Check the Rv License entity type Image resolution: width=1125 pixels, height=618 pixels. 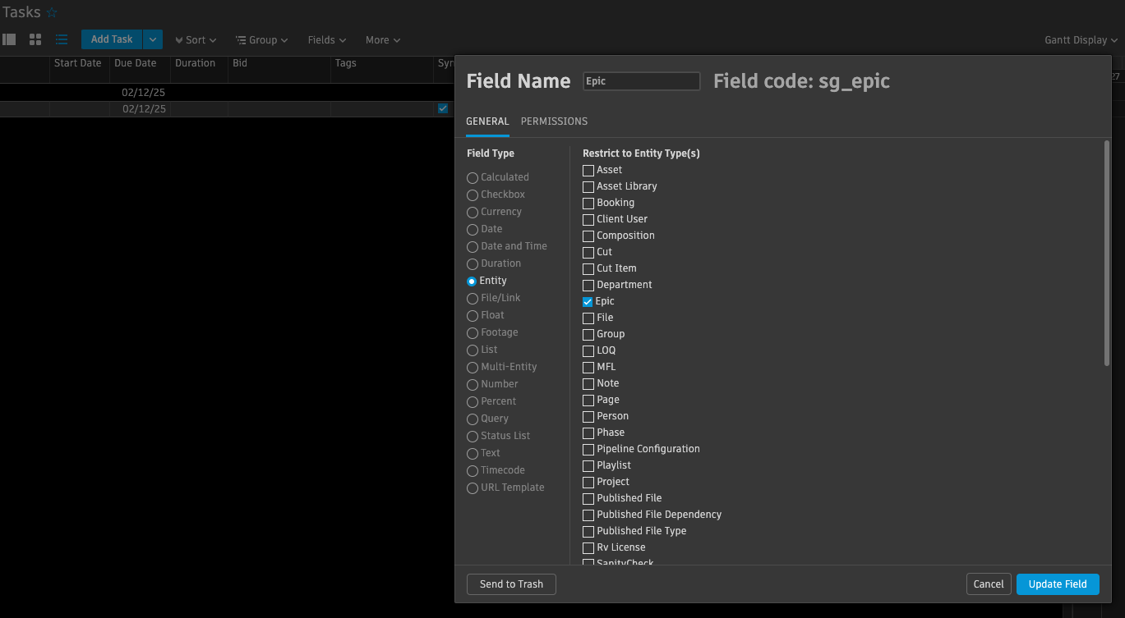[x=588, y=547]
